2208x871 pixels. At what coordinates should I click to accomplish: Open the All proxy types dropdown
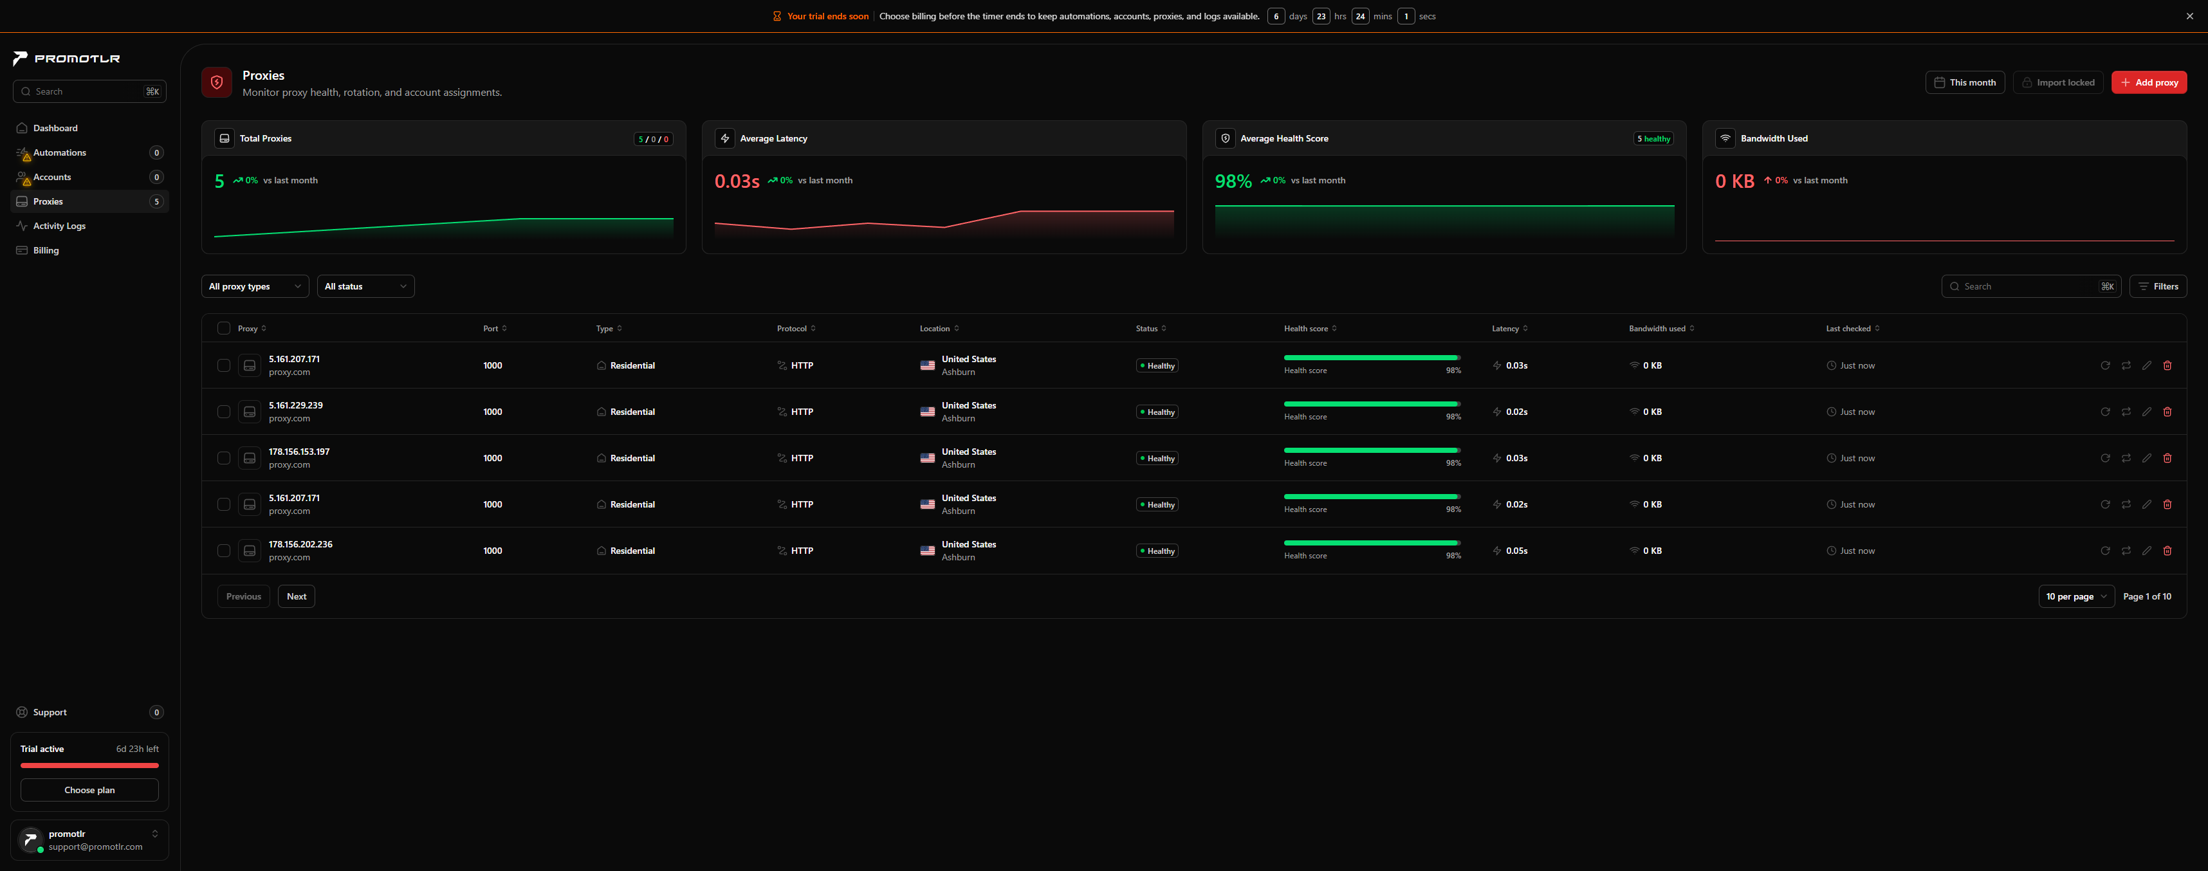[x=255, y=286]
